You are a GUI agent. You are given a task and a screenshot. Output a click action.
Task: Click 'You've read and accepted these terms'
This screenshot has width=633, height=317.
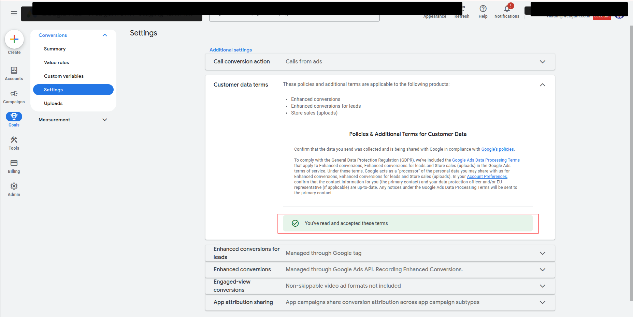(x=346, y=223)
